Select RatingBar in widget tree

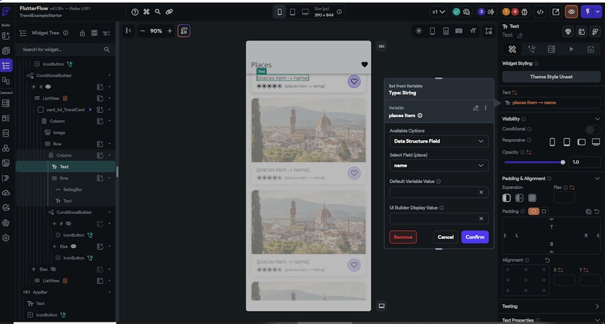point(73,189)
